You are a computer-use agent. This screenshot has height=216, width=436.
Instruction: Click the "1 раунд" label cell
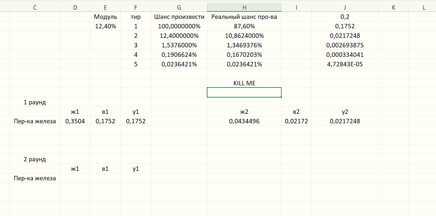point(35,102)
